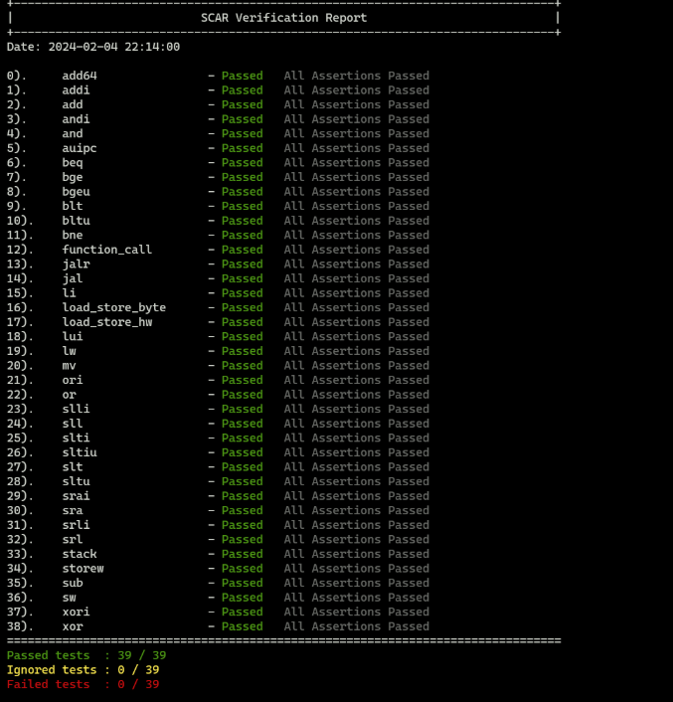The height and width of the screenshot is (702, 673).
Task: Click the SCAR Verification Report title
Action: click(283, 18)
